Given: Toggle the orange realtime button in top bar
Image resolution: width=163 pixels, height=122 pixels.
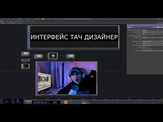Looking at the screenshot, I should [x=43, y=19].
